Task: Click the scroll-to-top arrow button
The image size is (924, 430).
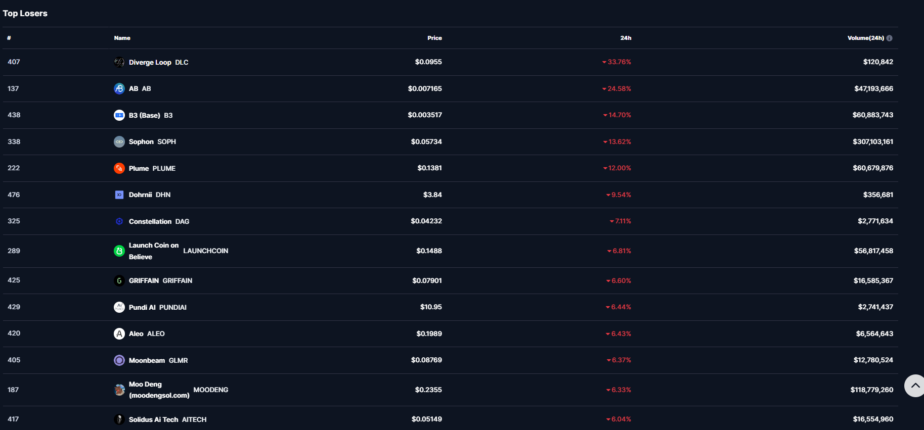Action: coord(915,386)
